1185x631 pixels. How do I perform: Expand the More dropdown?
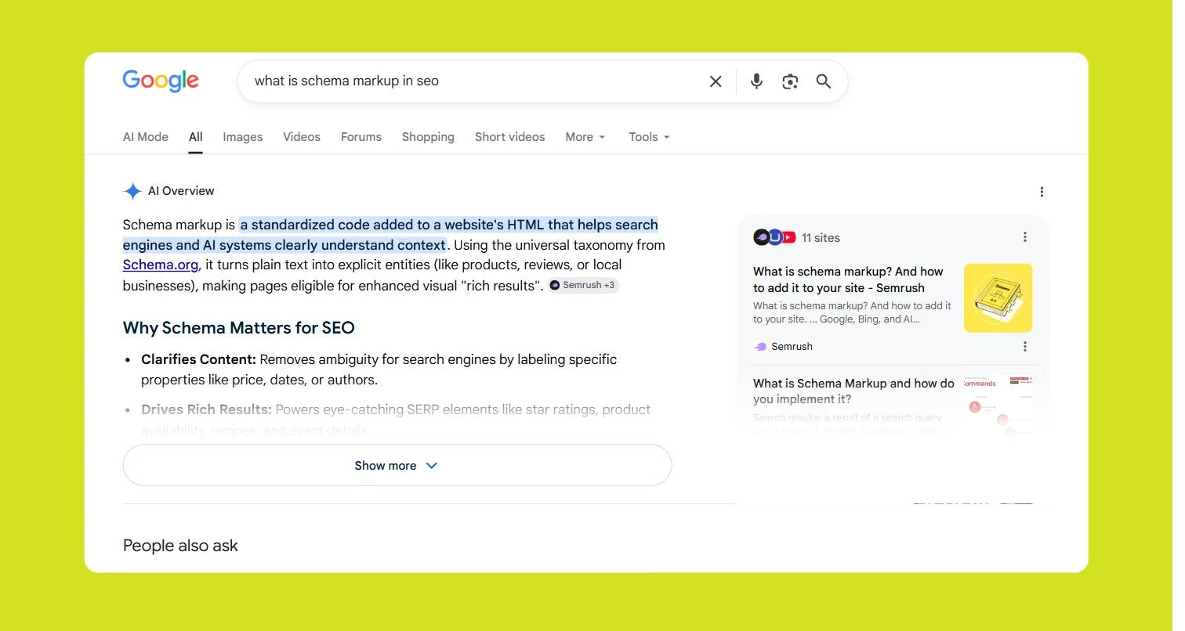585,136
